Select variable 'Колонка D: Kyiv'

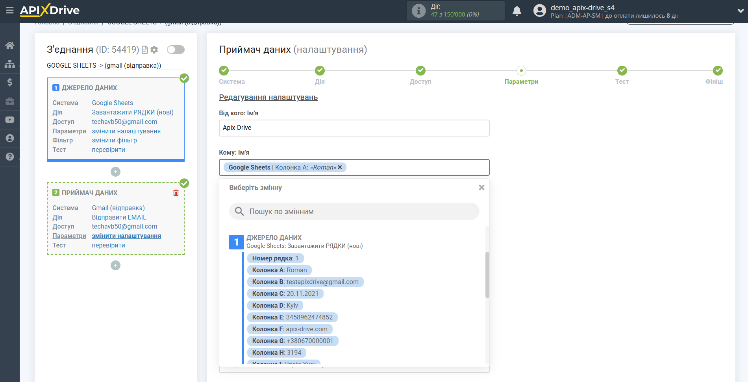(275, 305)
